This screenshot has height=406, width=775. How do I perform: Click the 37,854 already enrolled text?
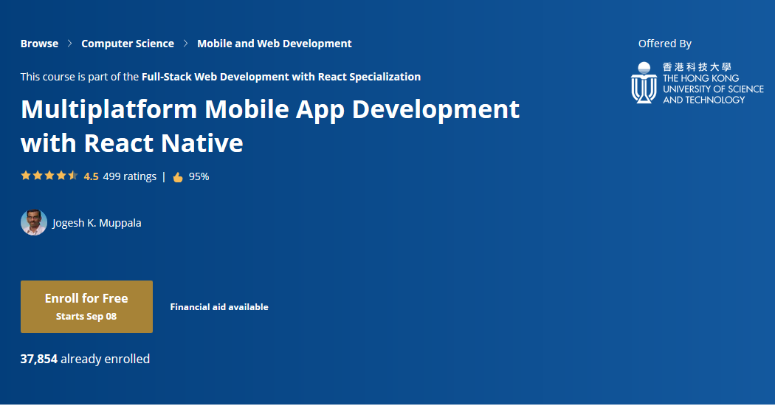[85, 359]
